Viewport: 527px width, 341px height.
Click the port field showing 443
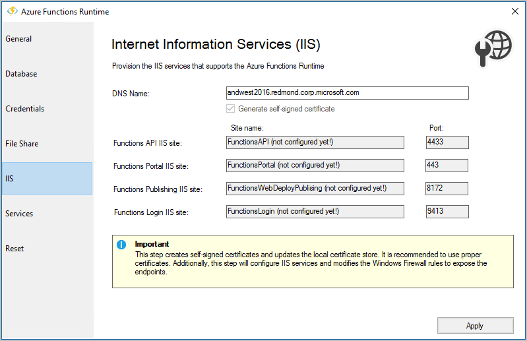pyautogui.click(x=447, y=166)
